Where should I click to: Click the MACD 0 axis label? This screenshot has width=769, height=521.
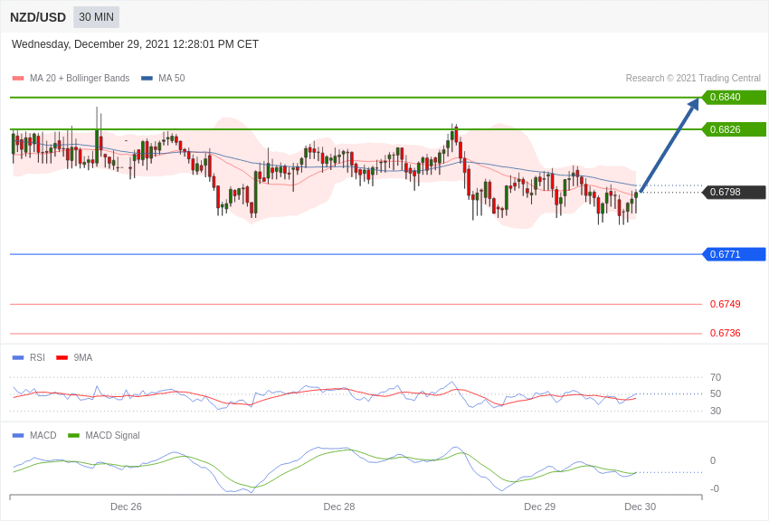click(713, 460)
